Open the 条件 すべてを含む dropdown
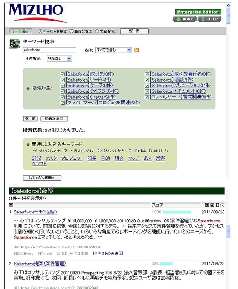238x289 pixels. [114, 50]
